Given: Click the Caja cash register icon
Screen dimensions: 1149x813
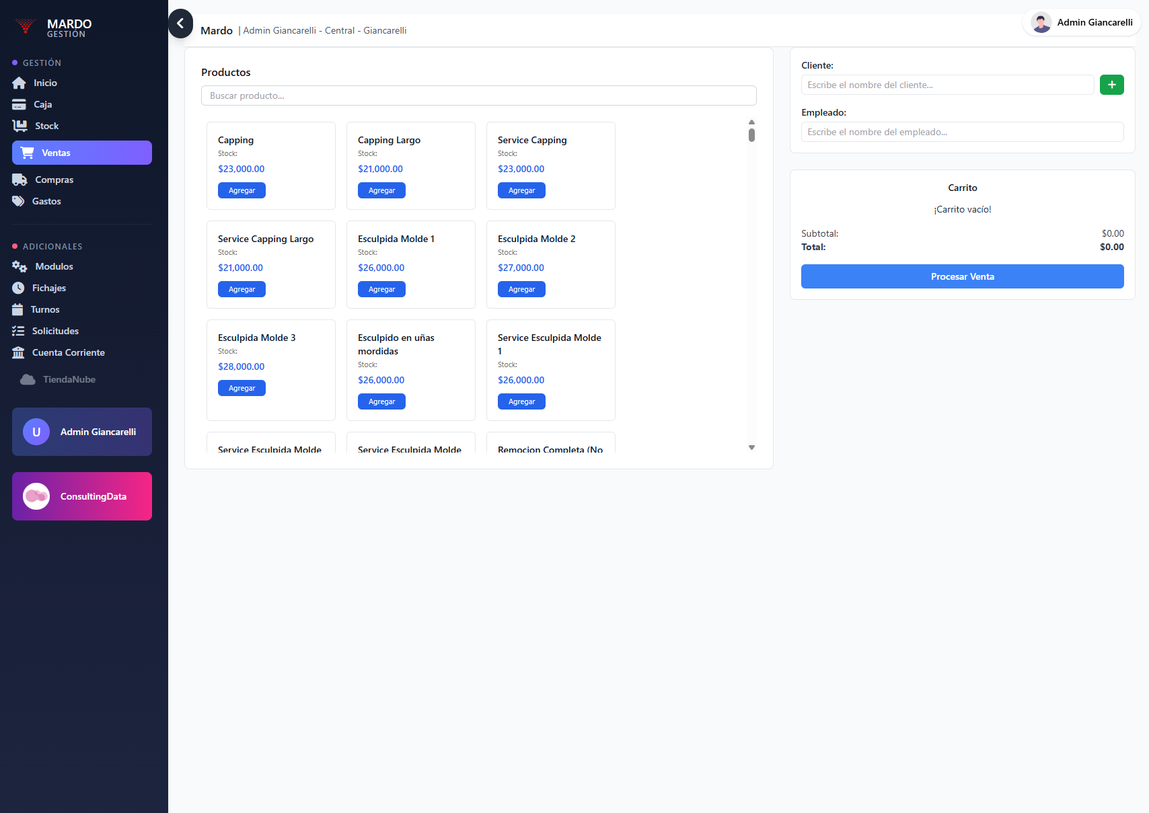Looking at the screenshot, I should point(19,104).
